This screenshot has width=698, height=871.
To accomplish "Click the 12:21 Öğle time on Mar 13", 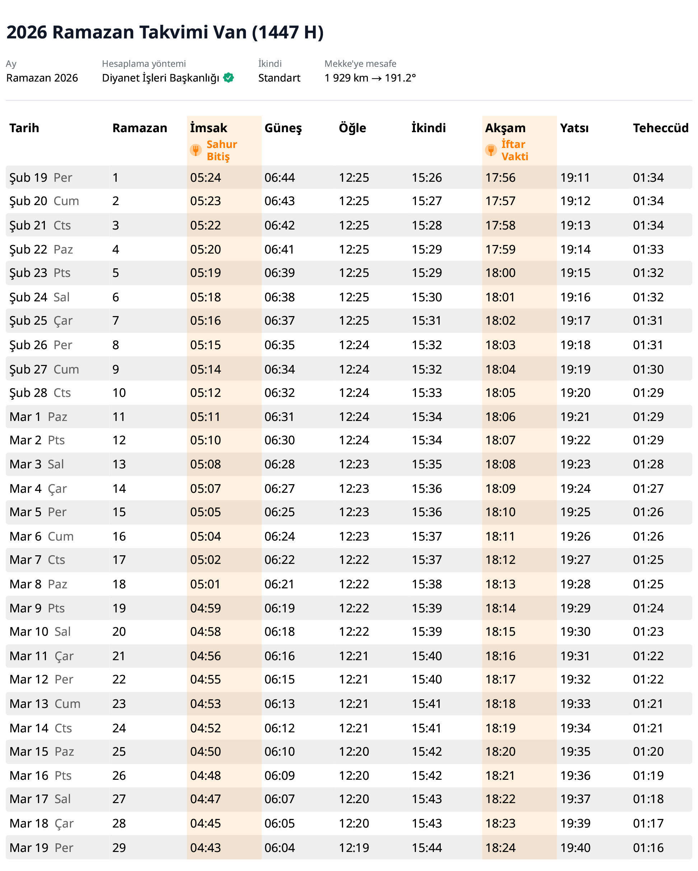I will pyautogui.click(x=353, y=703).
